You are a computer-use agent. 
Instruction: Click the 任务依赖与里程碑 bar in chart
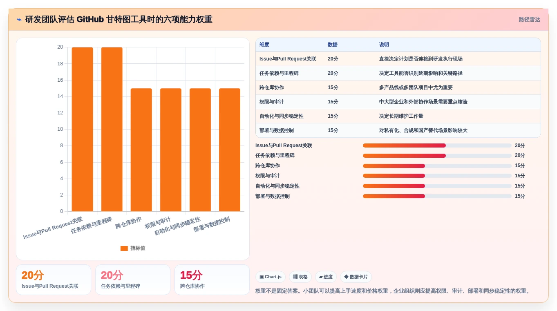coord(112,129)
